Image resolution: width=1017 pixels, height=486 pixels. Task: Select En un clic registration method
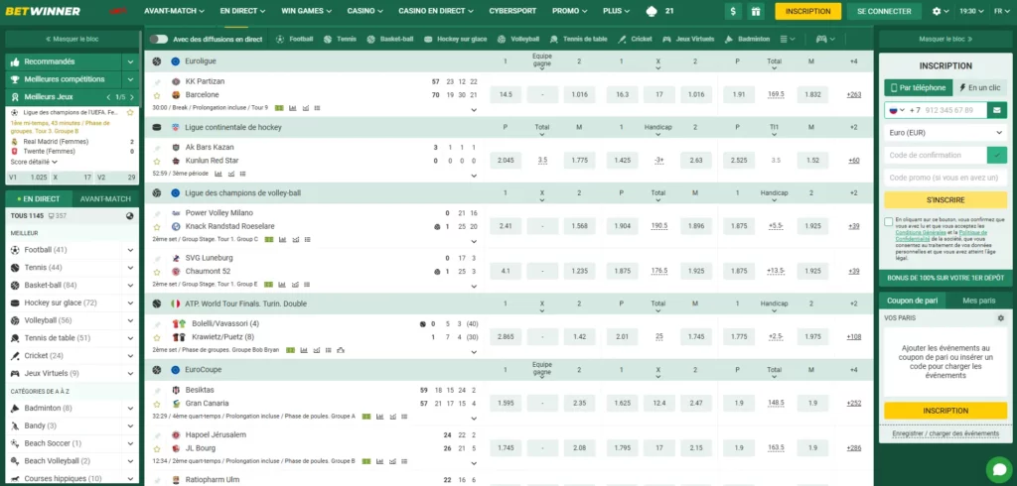[x=979, y=87]
